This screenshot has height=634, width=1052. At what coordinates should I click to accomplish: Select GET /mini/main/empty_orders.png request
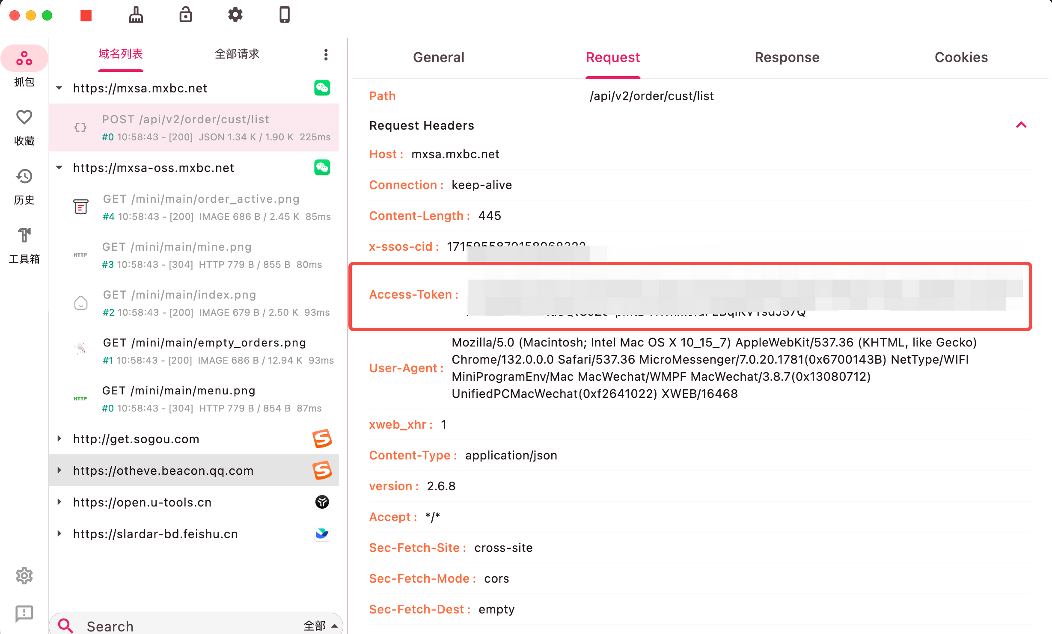coord(205,351)
